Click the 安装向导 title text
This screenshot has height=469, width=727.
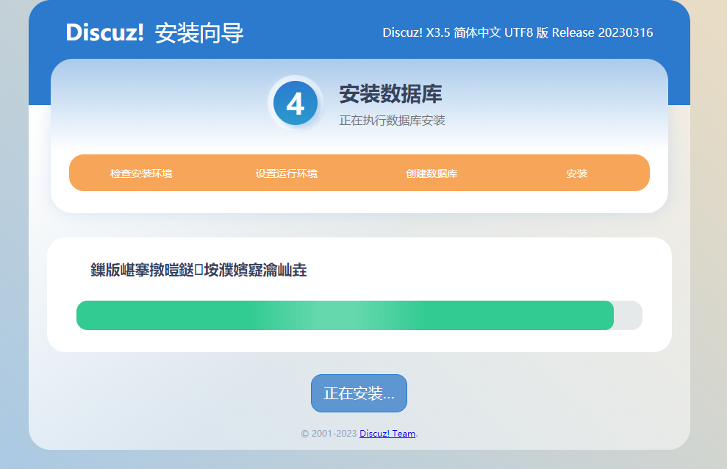pyautogui.click(x=199, y=33)
